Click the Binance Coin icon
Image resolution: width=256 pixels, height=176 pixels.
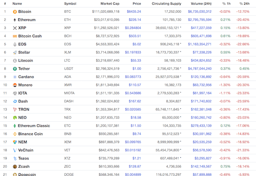coord(15,134)
